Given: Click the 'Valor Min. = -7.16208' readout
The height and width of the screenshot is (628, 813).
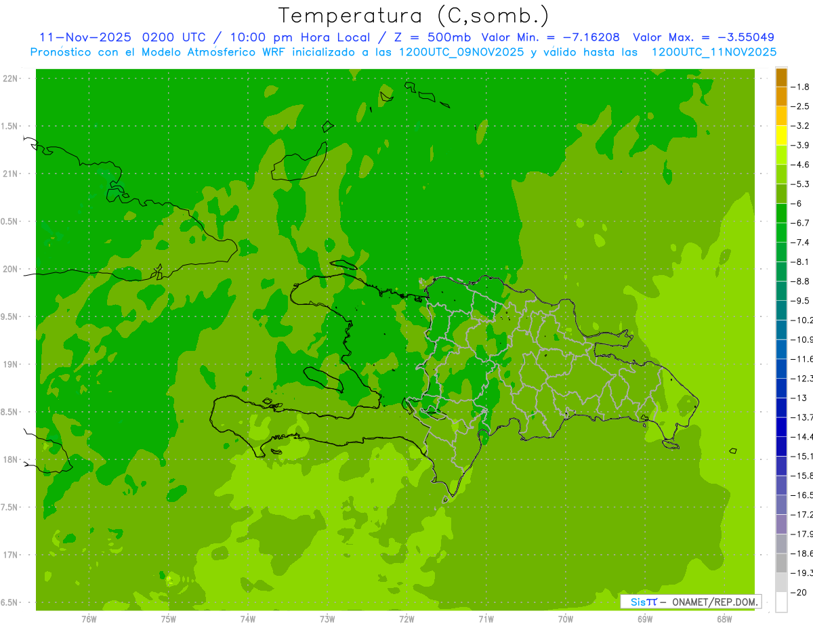Looking at the screenshot, I should (550, 37).
